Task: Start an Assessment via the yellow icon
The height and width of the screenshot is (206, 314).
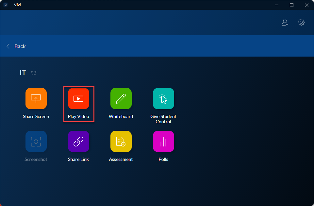Action: click(121, 141)
